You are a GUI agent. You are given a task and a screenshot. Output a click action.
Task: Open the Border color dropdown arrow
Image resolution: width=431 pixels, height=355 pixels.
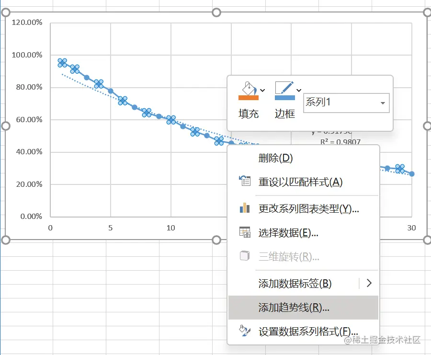coord(299,90)
